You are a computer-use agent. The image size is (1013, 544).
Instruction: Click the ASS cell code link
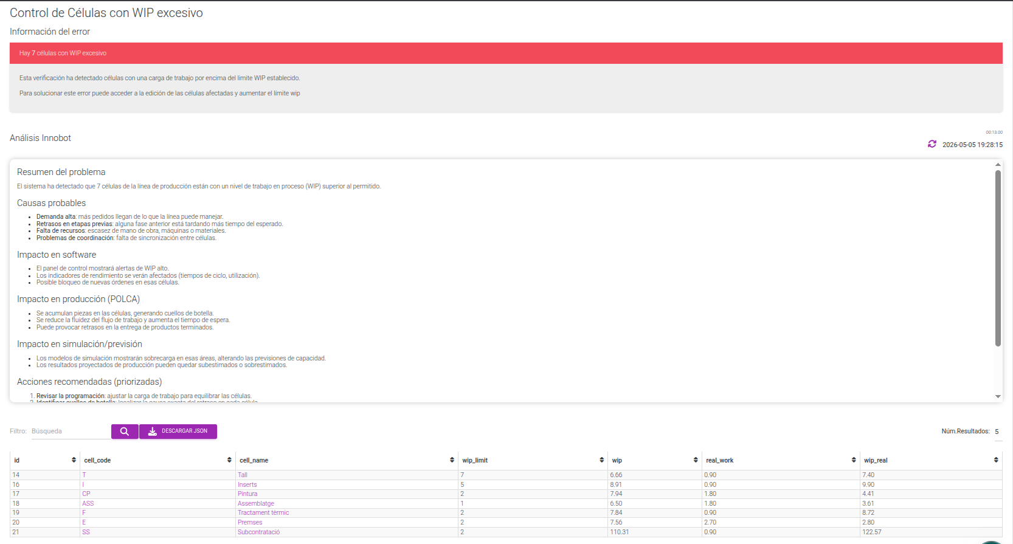click(88, 503)
